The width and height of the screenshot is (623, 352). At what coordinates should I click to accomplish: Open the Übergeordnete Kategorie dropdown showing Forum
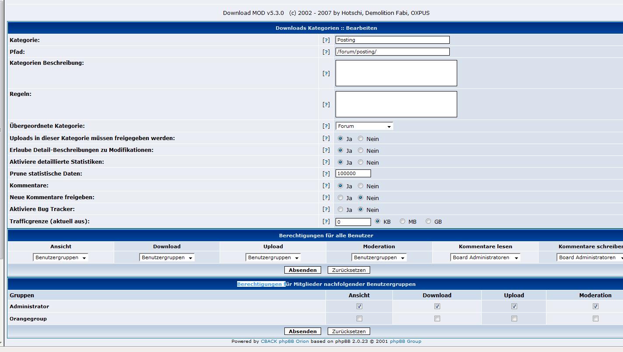pyautogui.click(x=364, y=126)
